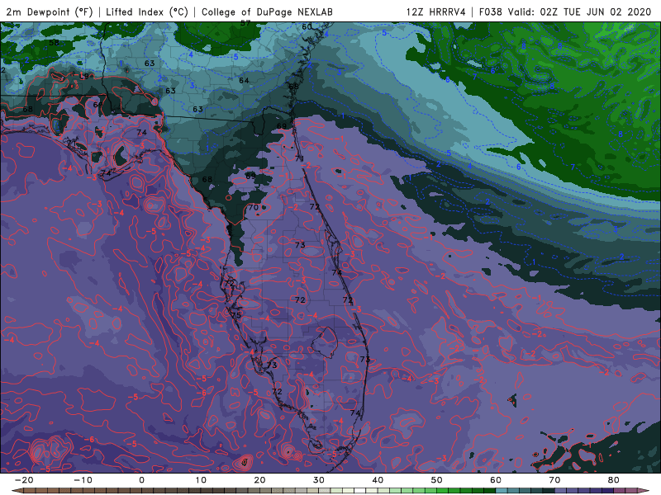Viewport: 661px width, 495px height.
Task: Click the '60' color bar label
Action: [496, 480]
